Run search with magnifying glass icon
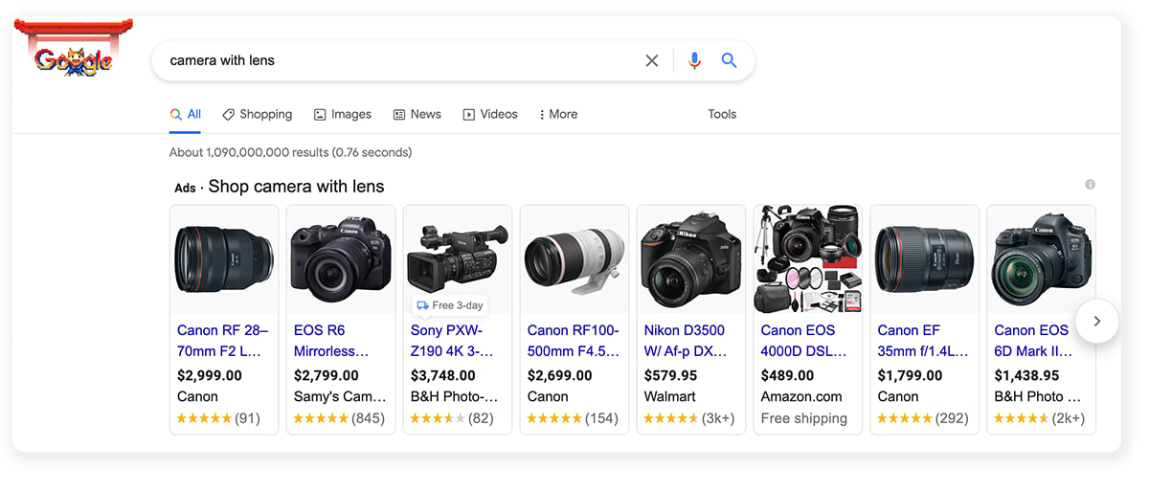1149x492 pixels. (729, 60)
